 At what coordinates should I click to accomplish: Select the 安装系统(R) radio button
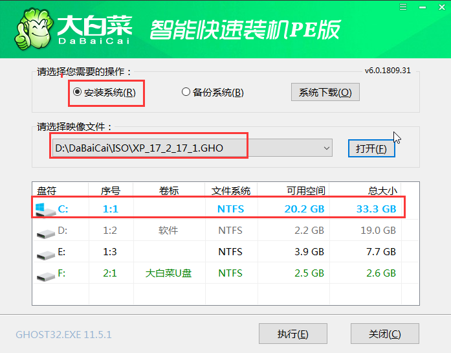tap(78, 92)
